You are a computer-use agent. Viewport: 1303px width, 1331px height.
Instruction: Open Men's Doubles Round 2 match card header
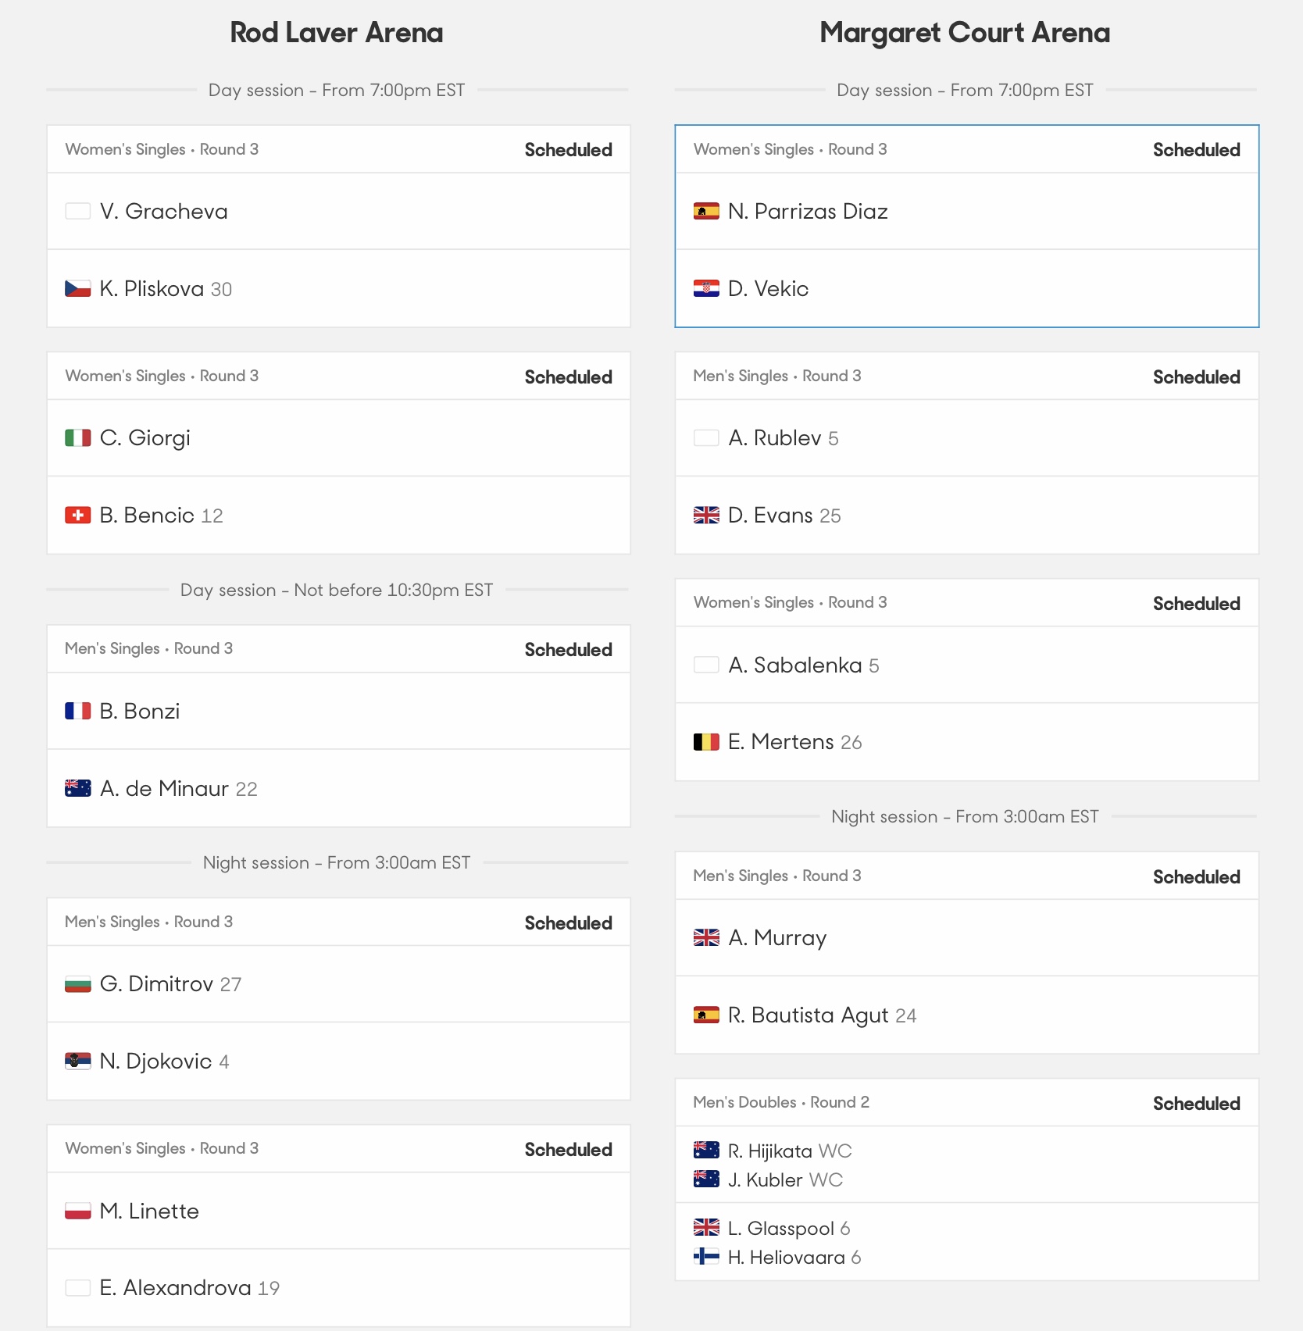(x=967, y=1102)
